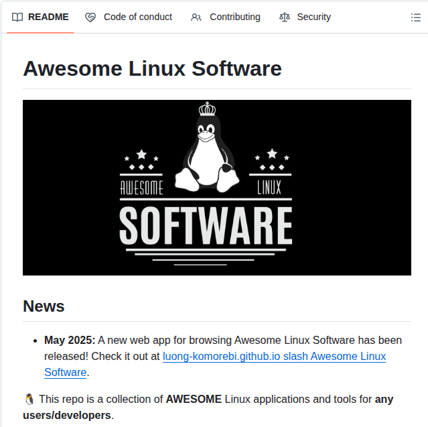Open the Contributing tab
The width and height of the screenshot is (428, 427).
click(226, 17)
